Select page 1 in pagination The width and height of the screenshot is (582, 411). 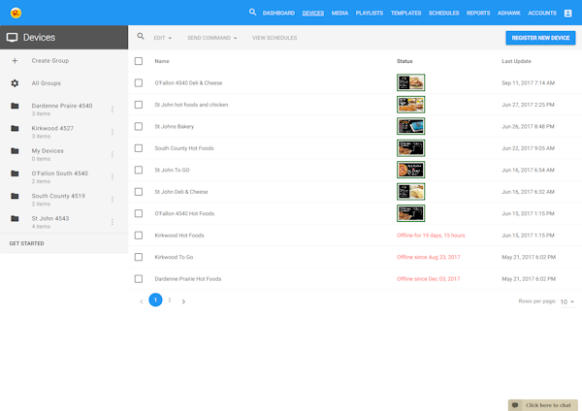[155, 300]
